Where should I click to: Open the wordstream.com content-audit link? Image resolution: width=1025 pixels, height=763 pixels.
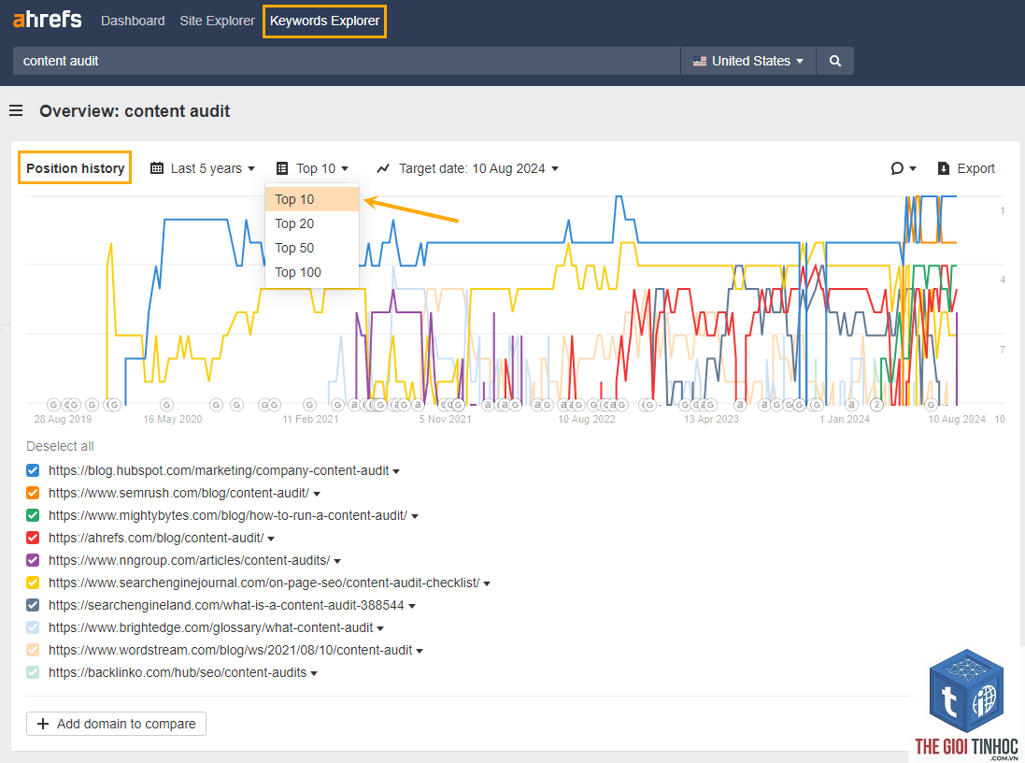[x=231, y=650]
